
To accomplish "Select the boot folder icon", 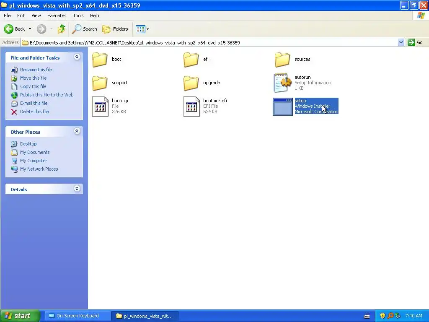I will coord(100,60).
